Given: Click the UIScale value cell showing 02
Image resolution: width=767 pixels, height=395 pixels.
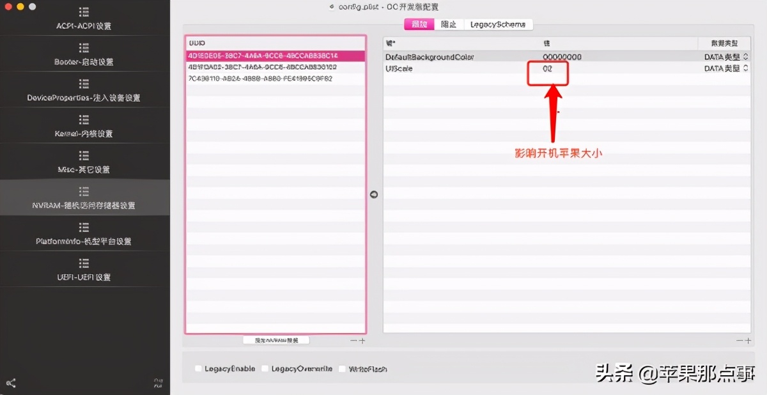Looking at the screenshot, I should (547, 68).
